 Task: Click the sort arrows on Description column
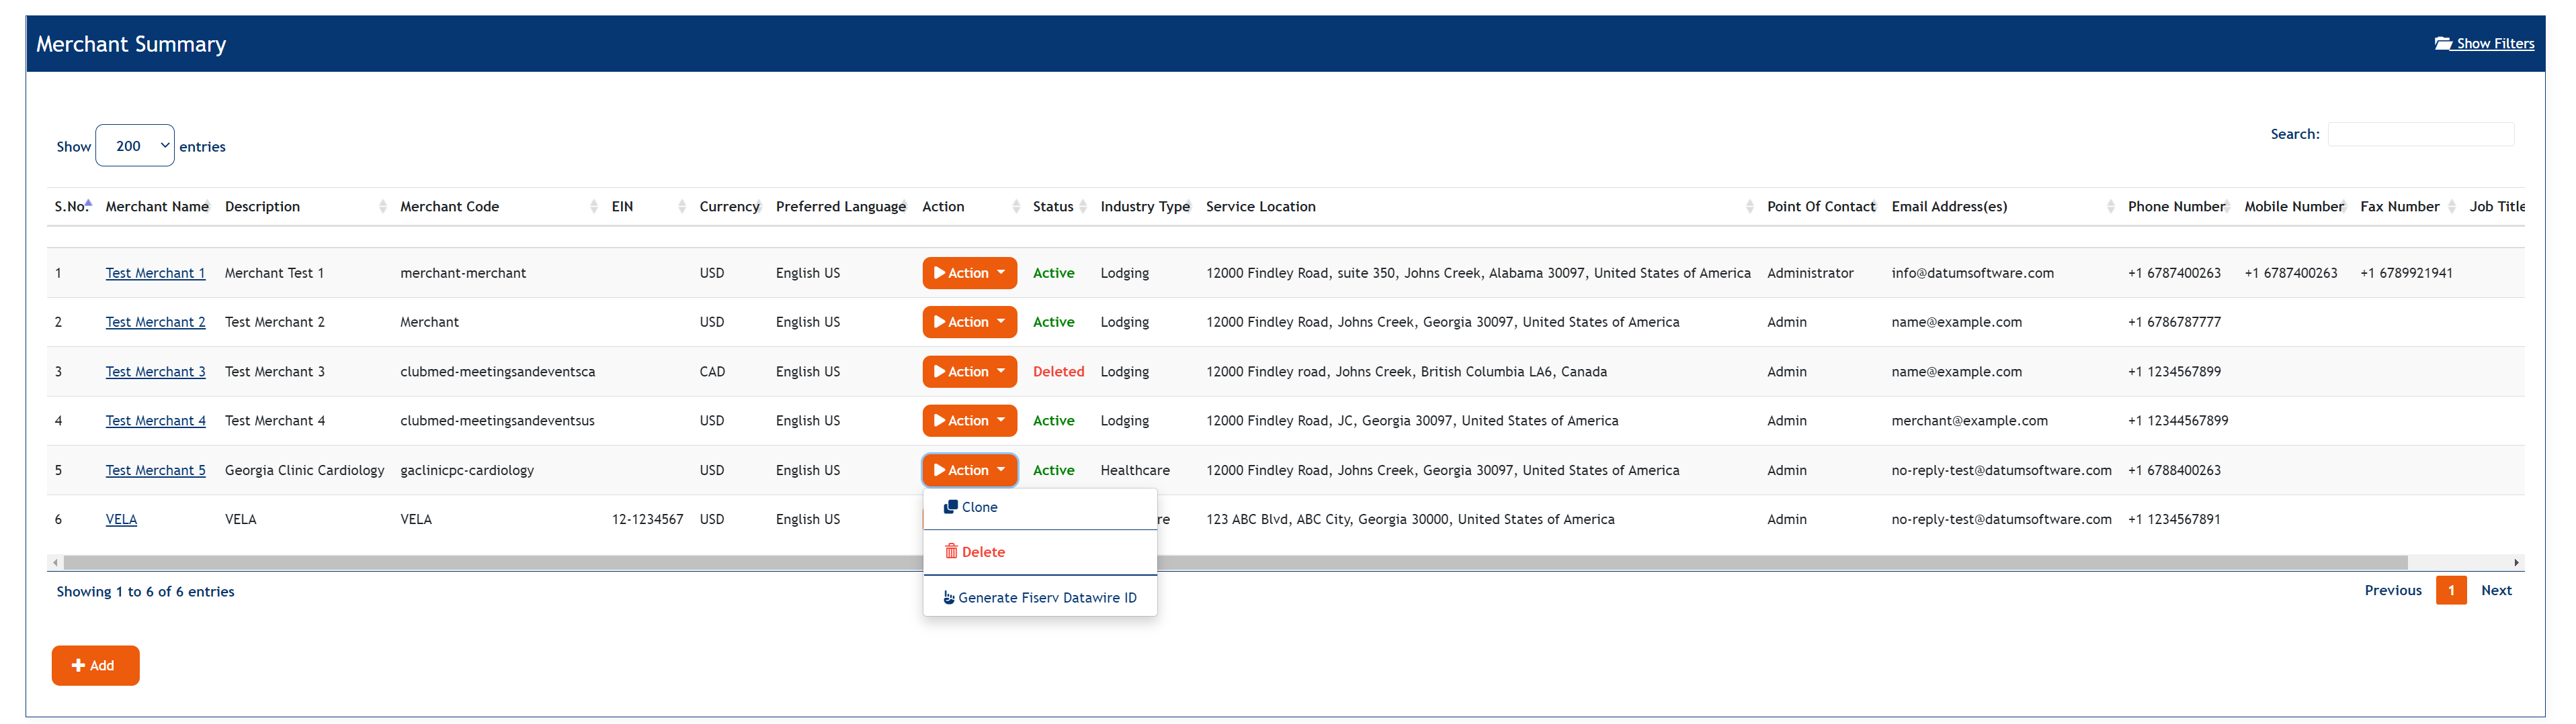pyautogui.click(x=383, y=207)
